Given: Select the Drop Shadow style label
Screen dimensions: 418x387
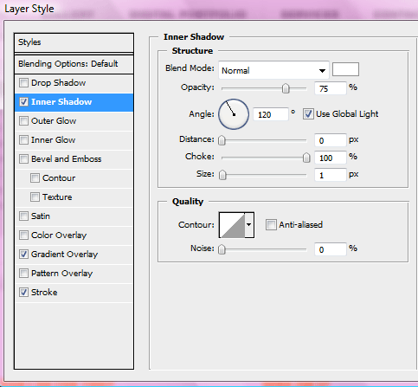Looking at the screenshot, I should 58,83.
